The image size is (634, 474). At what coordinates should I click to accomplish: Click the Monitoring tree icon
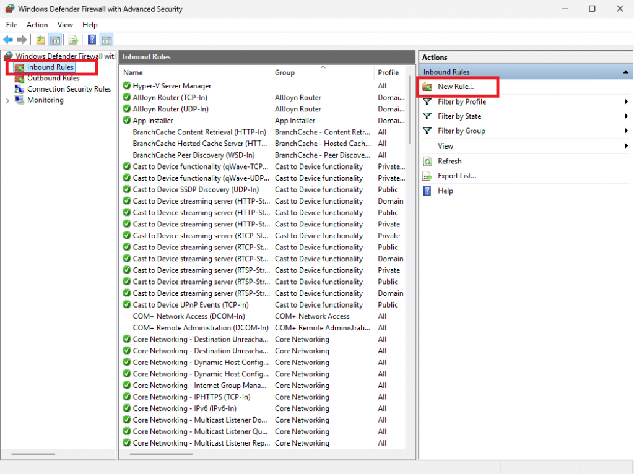click(x=19, y=100)
